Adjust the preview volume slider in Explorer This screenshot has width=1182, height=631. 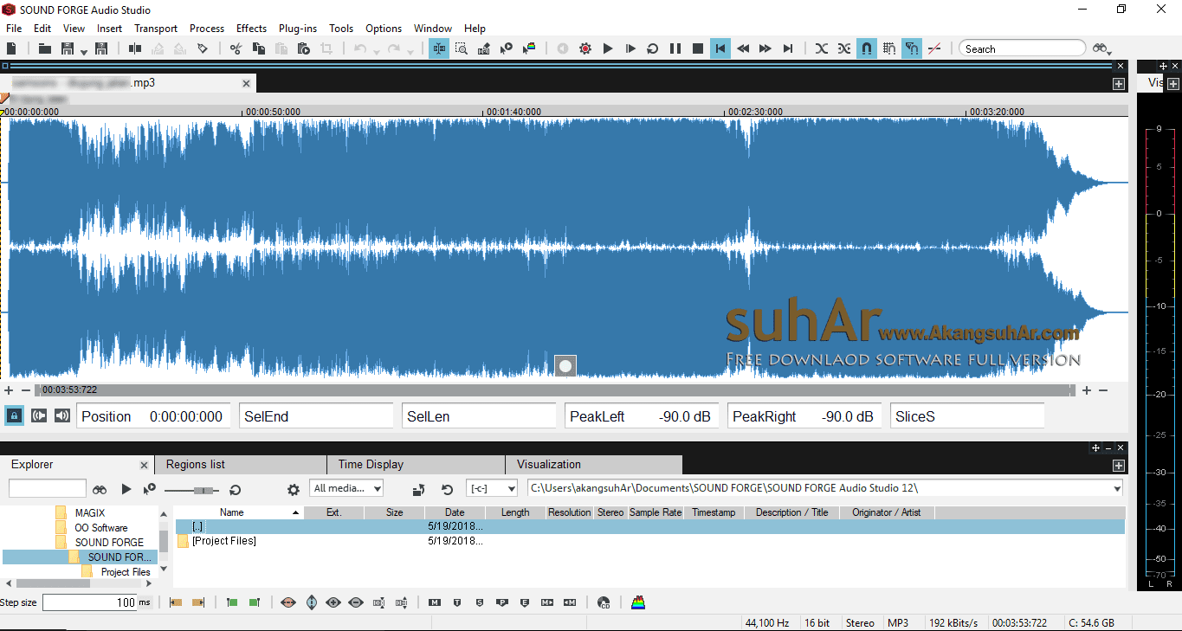[x=206, y=489]
